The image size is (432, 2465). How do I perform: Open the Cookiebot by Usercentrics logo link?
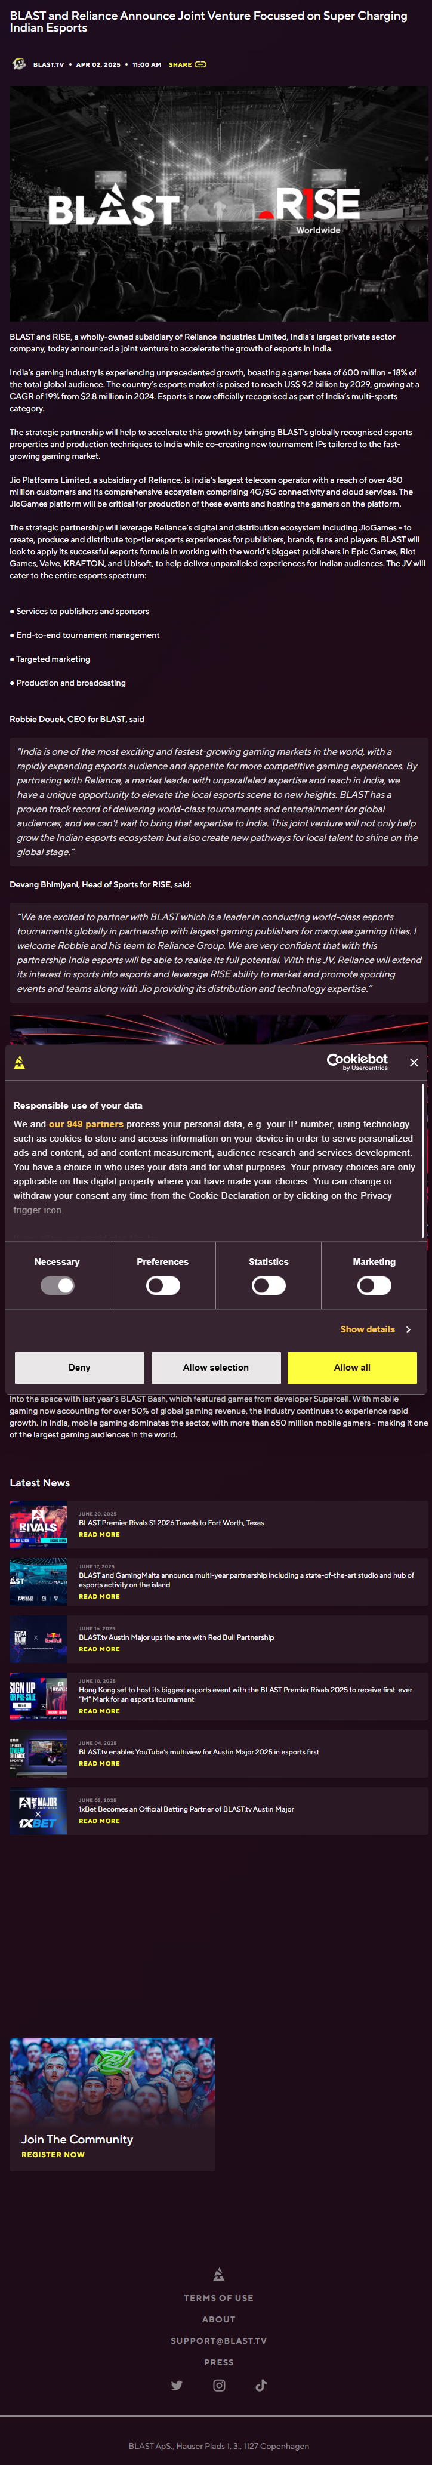pyautogui.click(x=356, y=1062)
